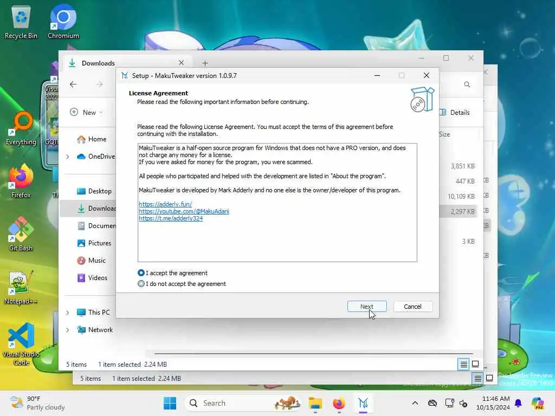Image resolution: width=555 pixels, height=416 pixels.
Task: Open Home in Explorer sidebar
Action: [x=92, y=139]
